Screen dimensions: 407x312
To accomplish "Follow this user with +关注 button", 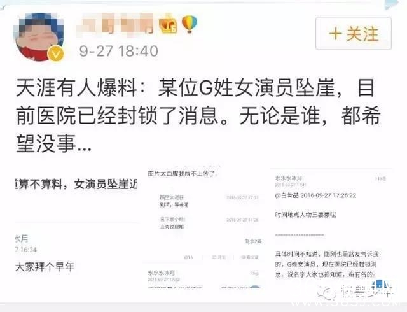I will (354, 34).
